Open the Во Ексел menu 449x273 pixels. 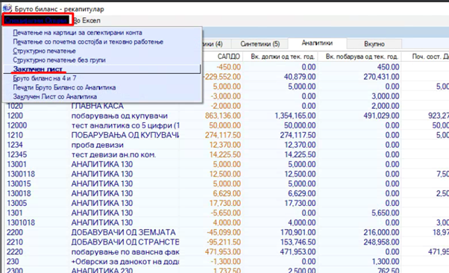coord(87,21)
